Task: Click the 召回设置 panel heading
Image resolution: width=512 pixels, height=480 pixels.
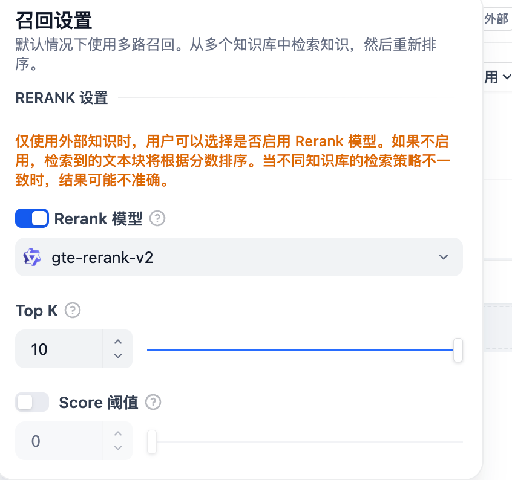Action: coord(54,20)
